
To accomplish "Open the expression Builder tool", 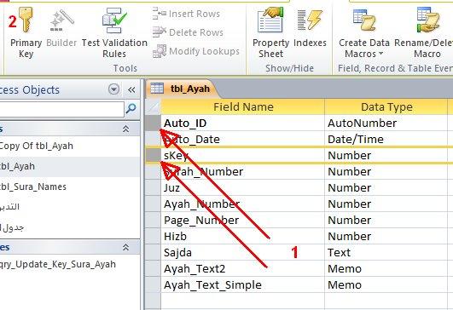I will pyautogui.click(x=61, y=29).
